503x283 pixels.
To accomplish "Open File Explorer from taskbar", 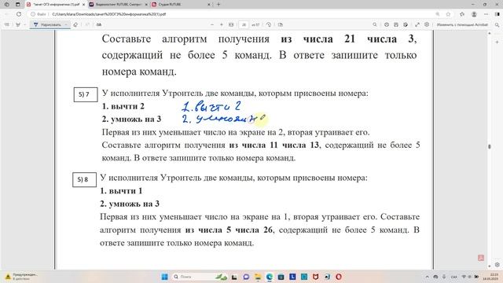I will pyautogui.click(x=258, y=277).
